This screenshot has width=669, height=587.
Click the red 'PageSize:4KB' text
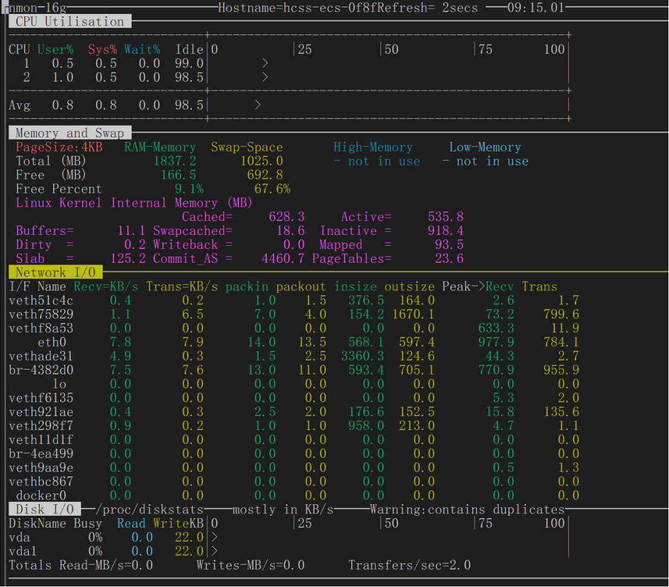(59, 147)
